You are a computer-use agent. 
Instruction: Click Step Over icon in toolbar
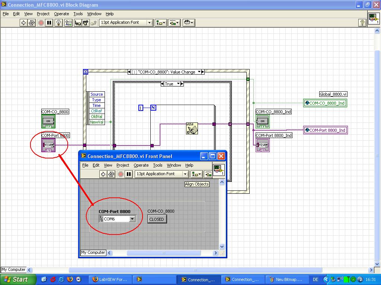pyautogui.click(x=86, y=23)
